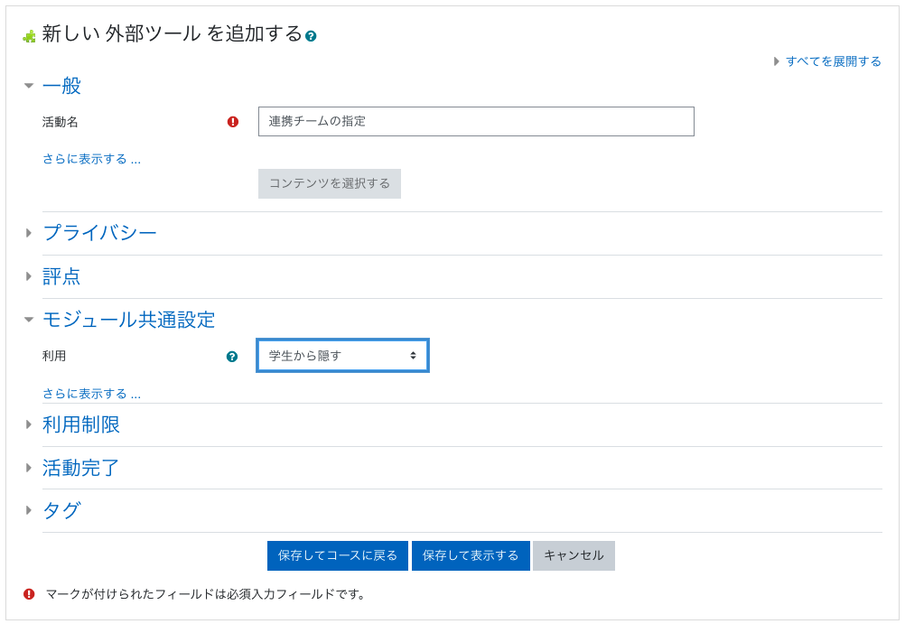Click the required-field icon beside 活動名
Screen dimensions: 905x624
click(233, 122)
